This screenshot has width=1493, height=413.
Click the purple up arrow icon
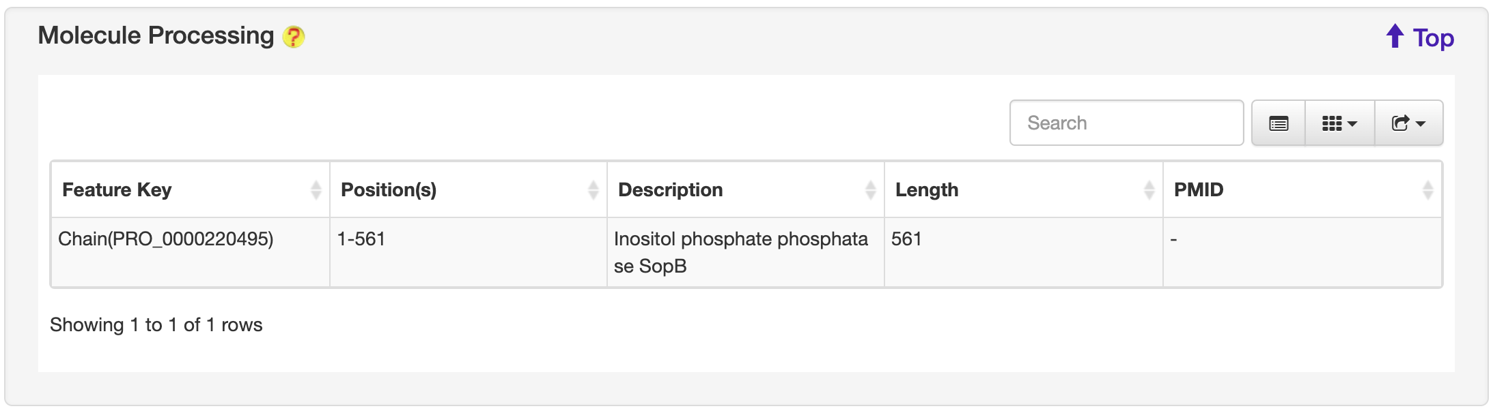1395,36
